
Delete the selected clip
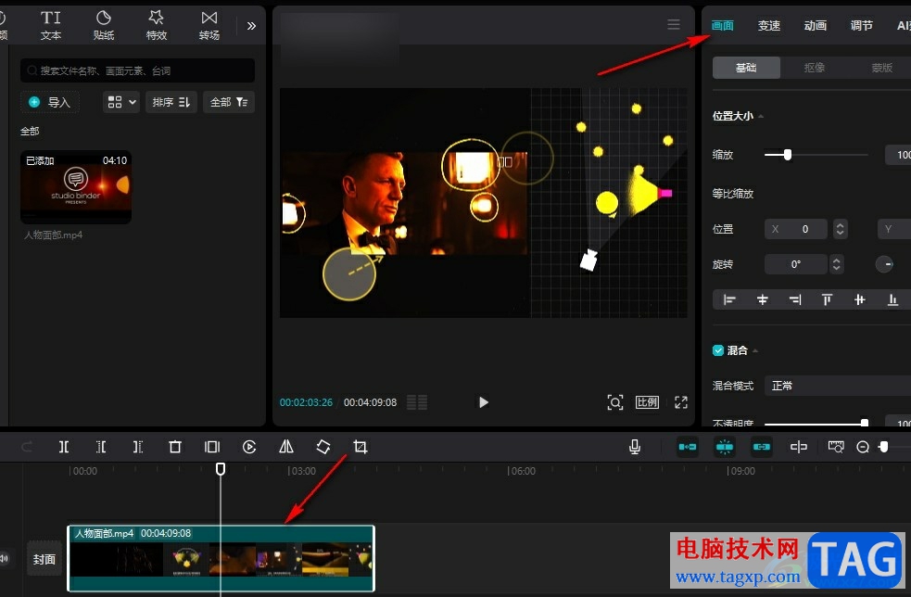(175, 447)
